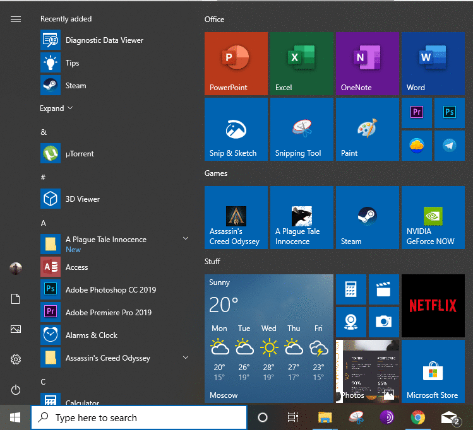473x430 pixels.
Task: Expand the Assassin's Creed Odyssey folder chevron
Action: (x=186, y=357)
